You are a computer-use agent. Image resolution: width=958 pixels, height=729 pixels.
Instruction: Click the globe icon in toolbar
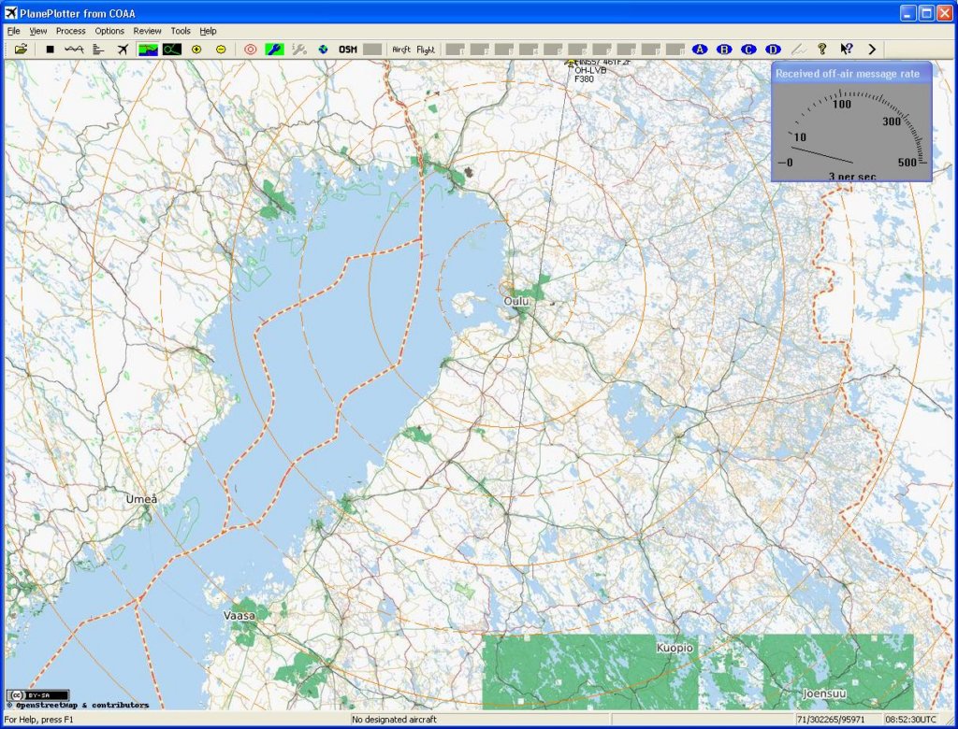click(x=323, y=49)
